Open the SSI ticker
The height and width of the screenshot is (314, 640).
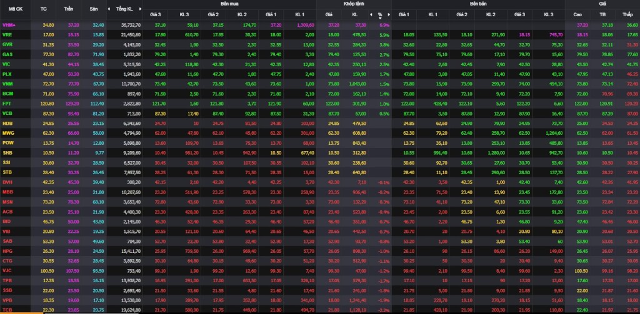(6, 162)
